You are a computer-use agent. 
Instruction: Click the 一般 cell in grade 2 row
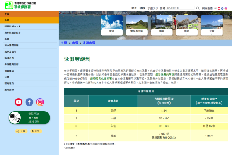(113, 118)
